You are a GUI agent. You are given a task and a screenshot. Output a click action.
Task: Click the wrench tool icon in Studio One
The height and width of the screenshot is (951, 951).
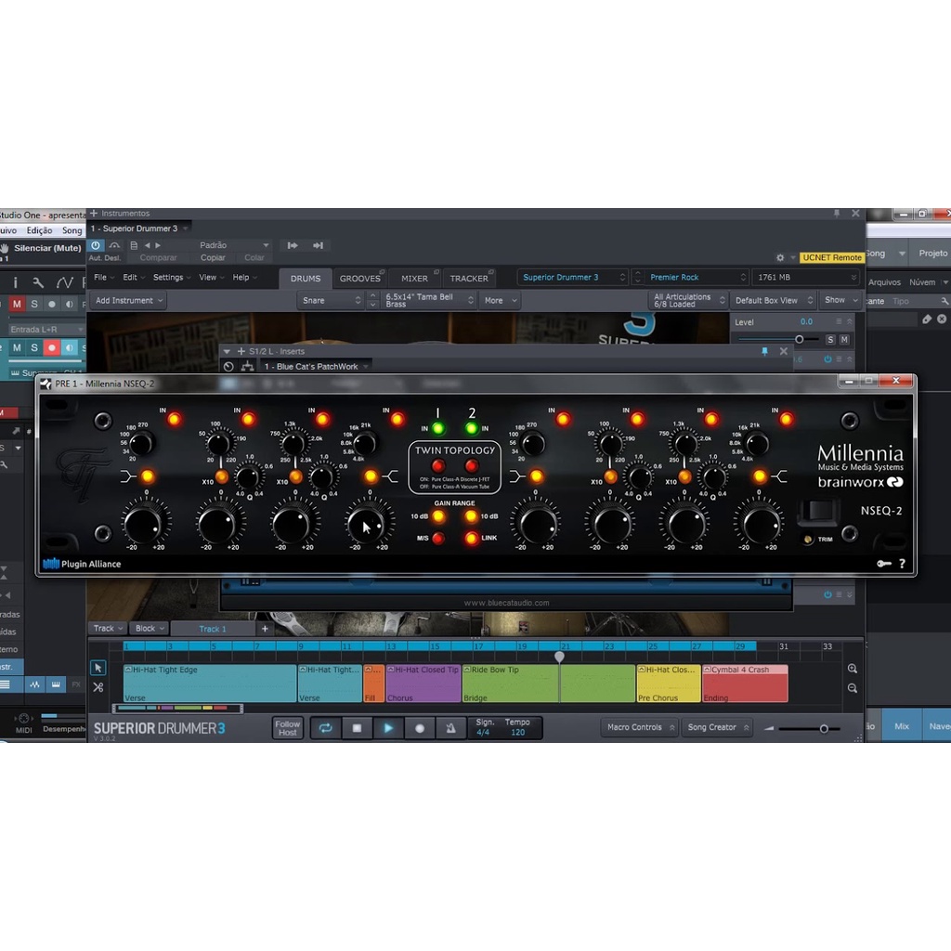[x=37, y=282]
